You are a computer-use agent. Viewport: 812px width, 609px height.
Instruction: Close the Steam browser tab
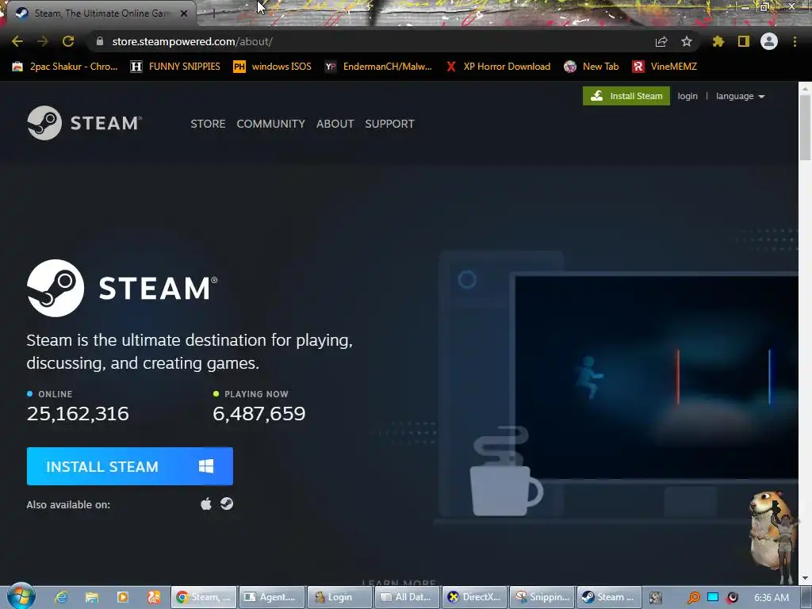[x=184, y=13]
